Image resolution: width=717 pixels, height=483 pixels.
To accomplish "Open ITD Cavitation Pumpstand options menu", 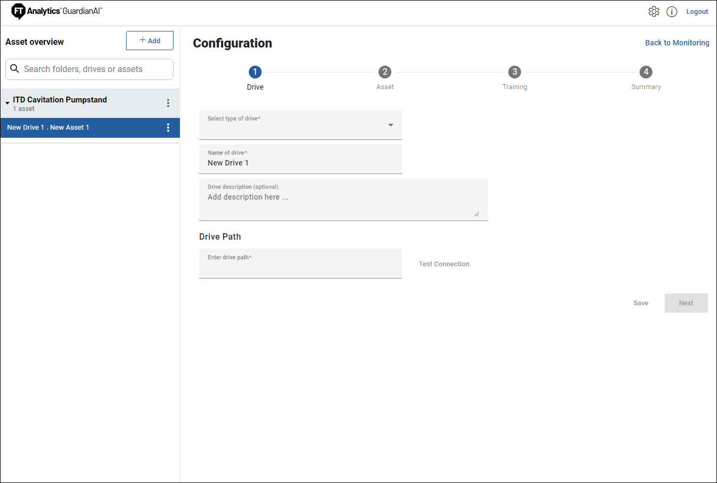I will coord(168,103).
